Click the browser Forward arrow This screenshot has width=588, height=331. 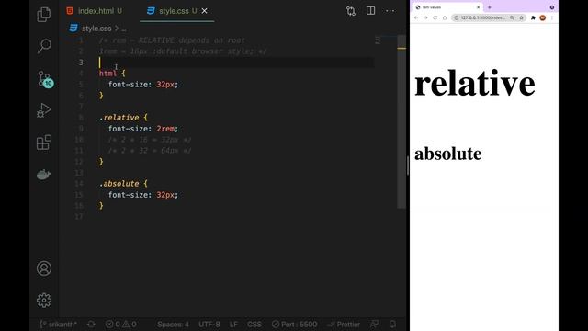click(425, 17)
